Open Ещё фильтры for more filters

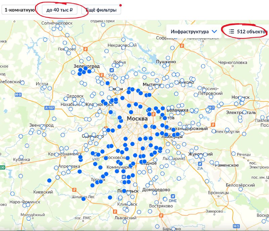pyautogui.click(x=101, y=10)
